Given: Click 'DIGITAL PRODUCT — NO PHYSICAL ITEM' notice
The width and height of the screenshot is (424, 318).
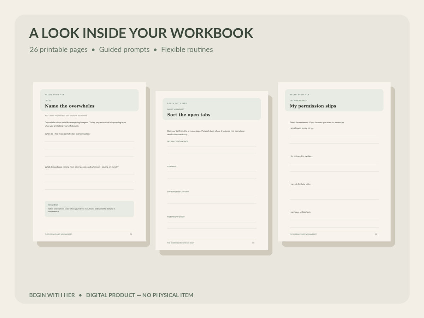Looking at the screenshot, I should click(x=140, y=295).
